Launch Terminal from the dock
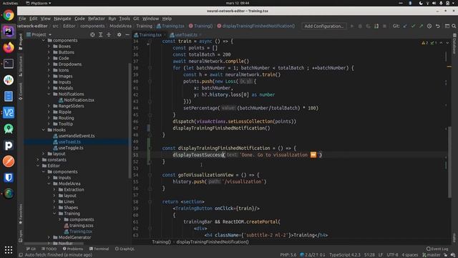Screen dimensions: 458x258 tap(9, 64)
